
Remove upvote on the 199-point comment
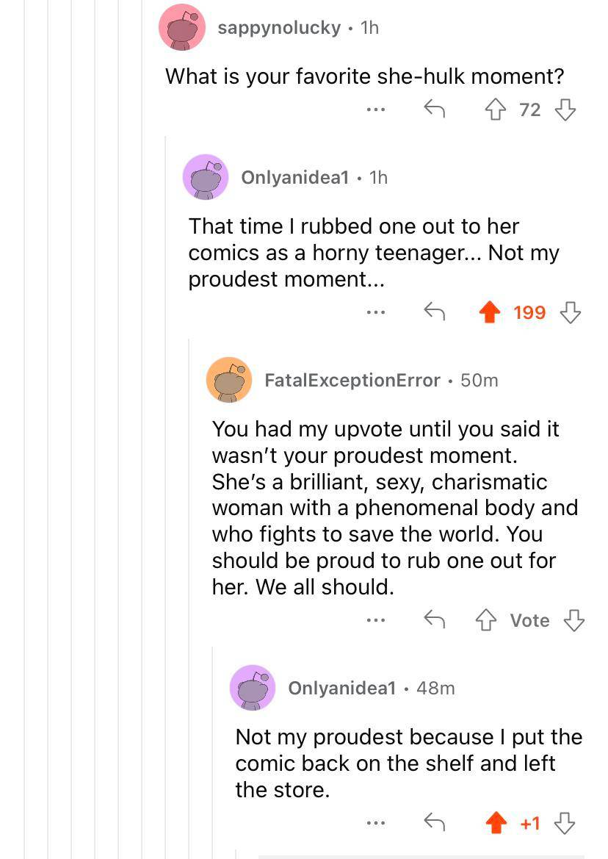[488, 313]
